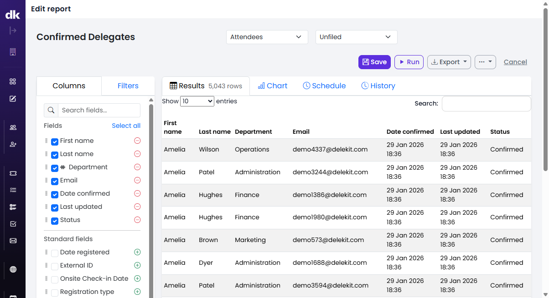549x298 pixels.
Task: Add Registration type field with plus icon
Action: click(x=137, y=292)
